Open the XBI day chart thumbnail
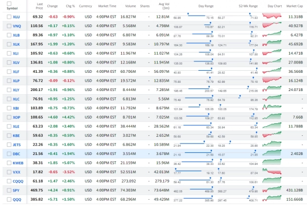This screenshot has height=206, width=307. click(x=272, y=107)
